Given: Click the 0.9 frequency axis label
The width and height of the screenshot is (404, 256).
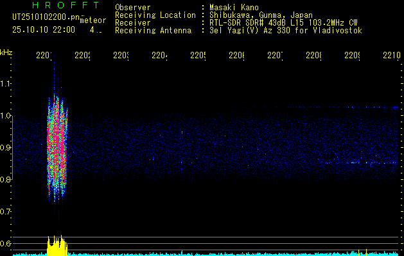Looking at the screenshot, I should point(6,147).
